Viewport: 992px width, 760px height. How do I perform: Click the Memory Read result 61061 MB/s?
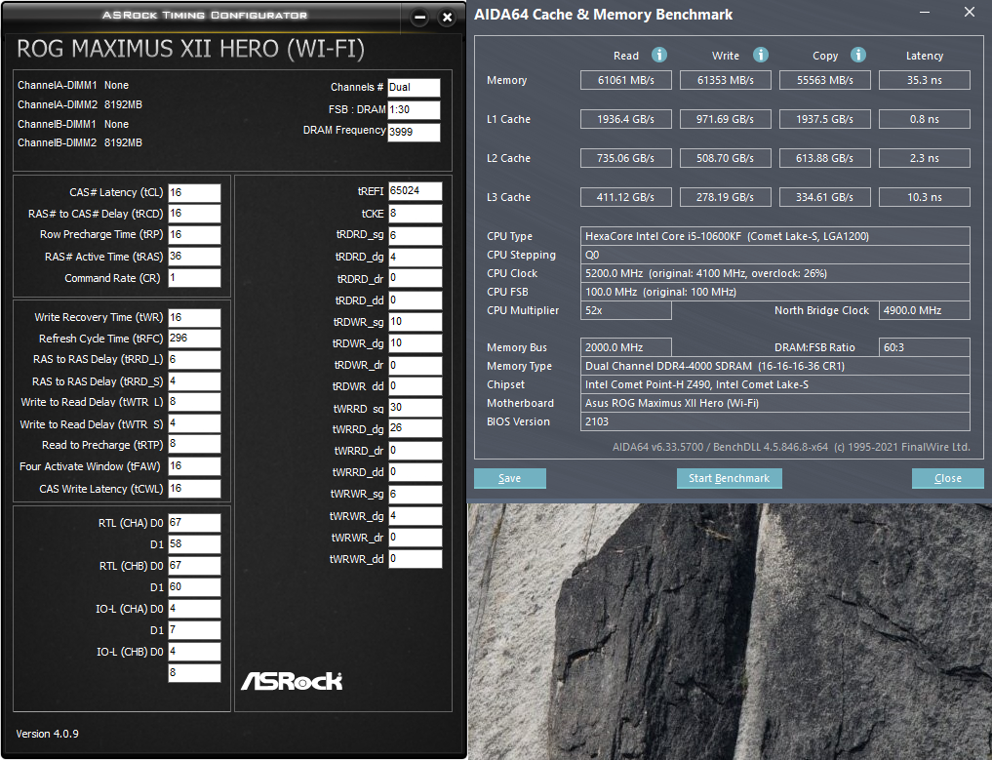[625, 80]
